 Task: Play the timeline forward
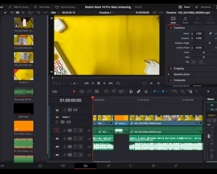coord(105,83)
